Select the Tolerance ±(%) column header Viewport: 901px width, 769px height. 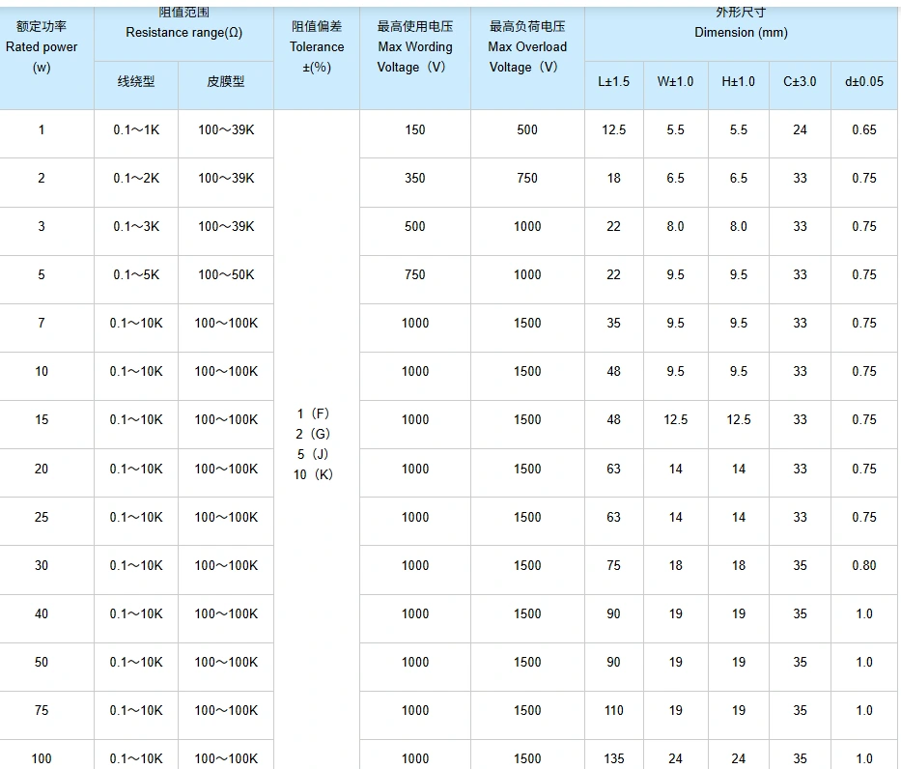coord(317,46)
